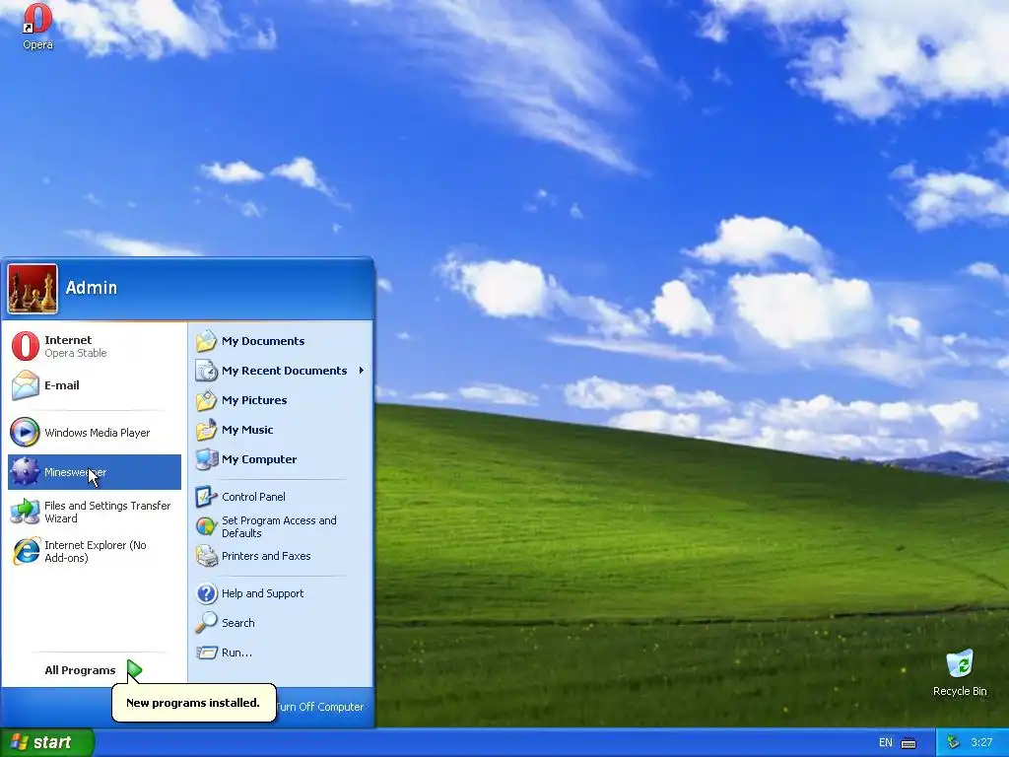Switch input language via EN indicator
Screen dimensions: 1009x757
coord(886,742)
